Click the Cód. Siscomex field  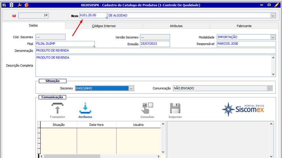pyautogui.click(x=51, y=37)
